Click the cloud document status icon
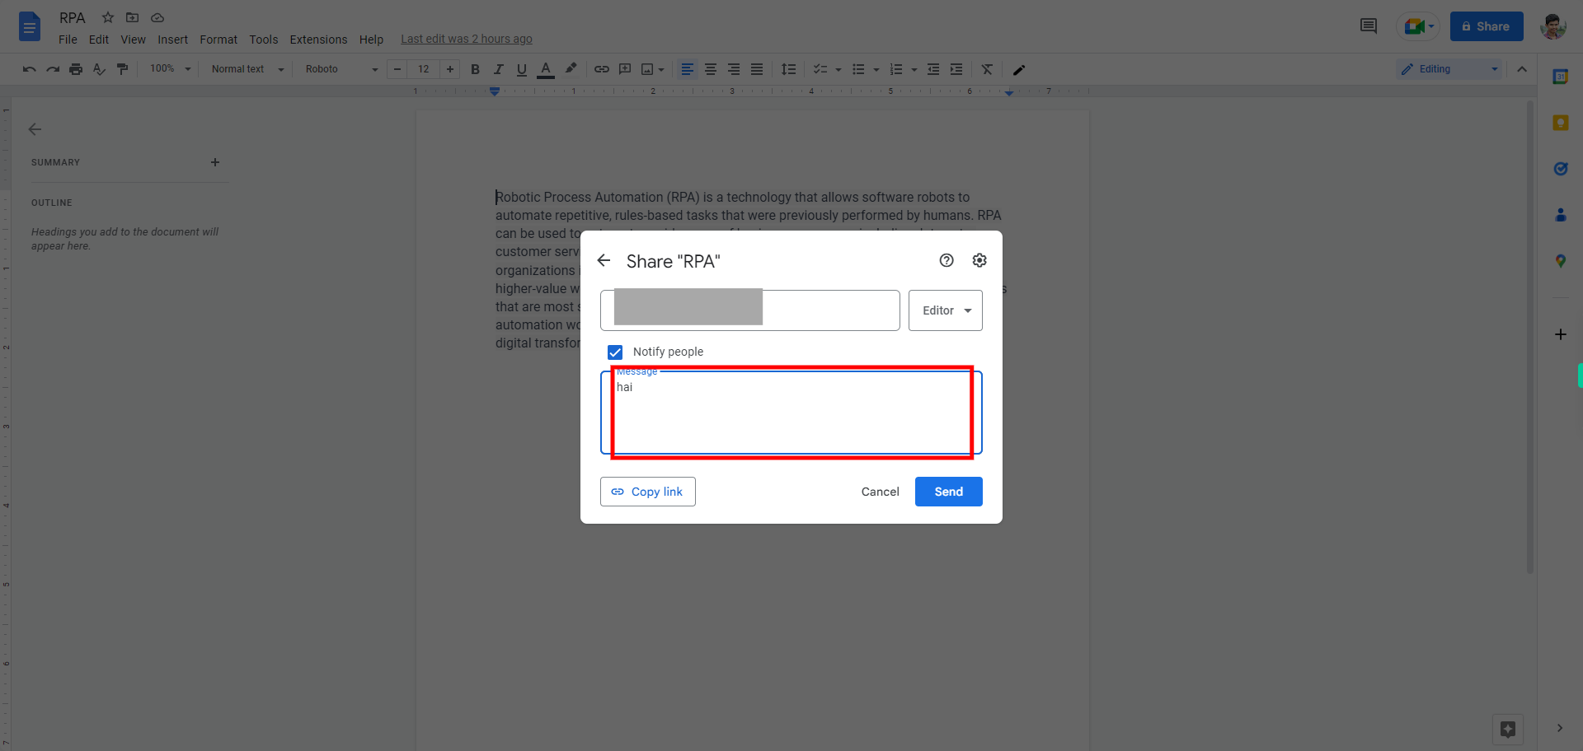This screenshot has height=751, width=1583. pos(157,17)
